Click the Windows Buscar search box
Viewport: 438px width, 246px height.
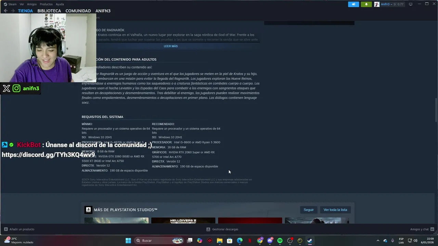[159, 241]
